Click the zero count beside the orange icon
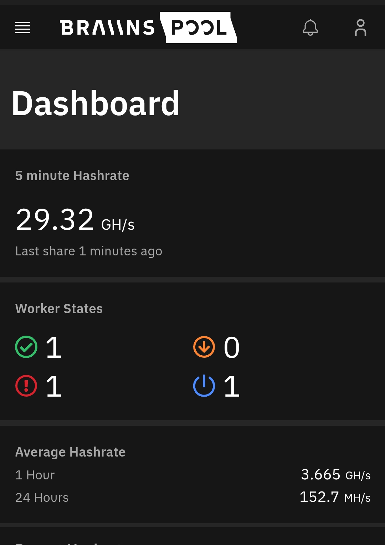Viewport: 385px width, 545px height. [x=232, y=347]
